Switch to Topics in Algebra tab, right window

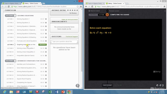[x=95, y=3]
